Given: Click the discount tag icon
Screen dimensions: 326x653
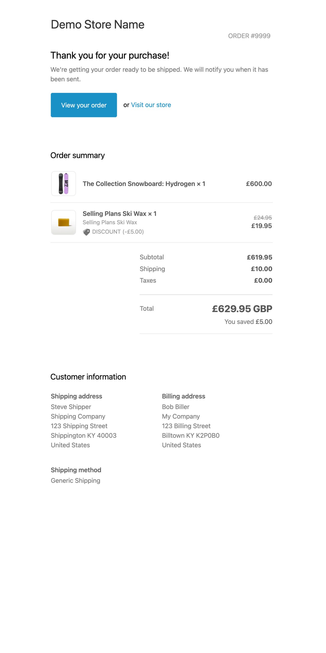Looking at the screenshot, I should click(x=86, y=232).
